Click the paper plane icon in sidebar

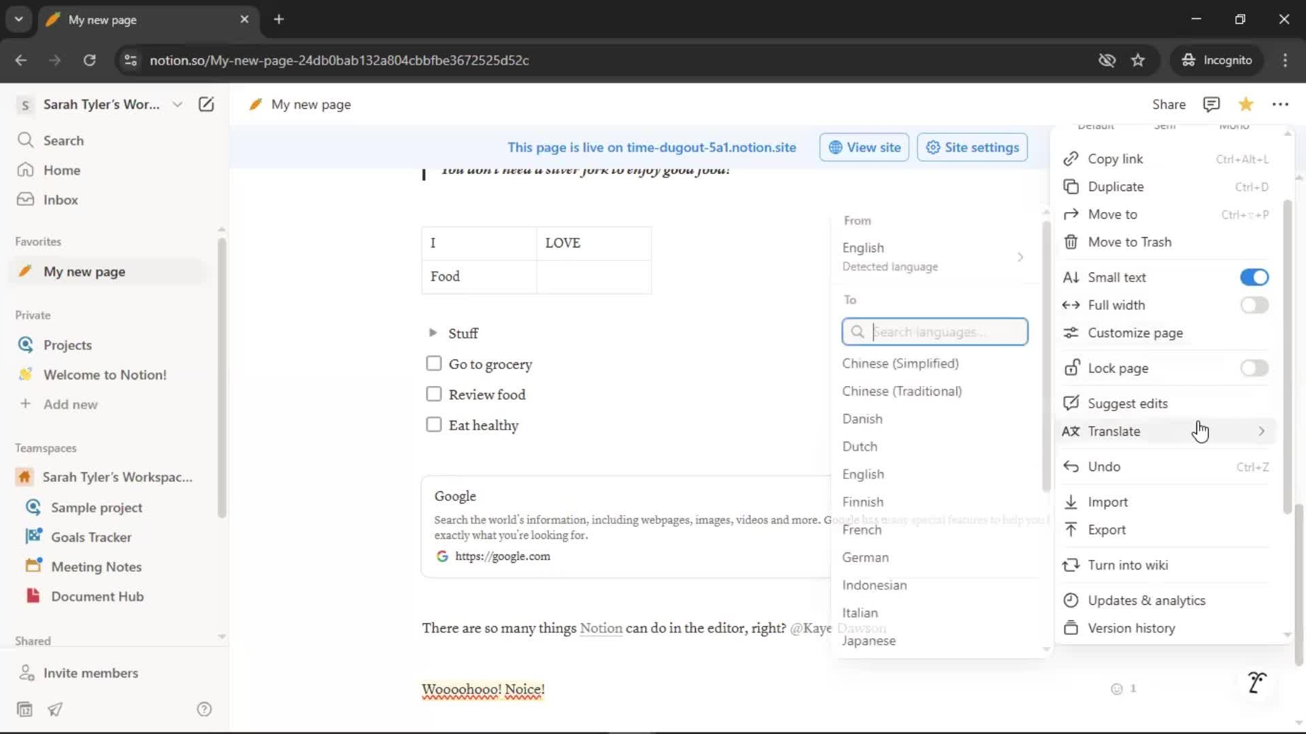(55, 709)
